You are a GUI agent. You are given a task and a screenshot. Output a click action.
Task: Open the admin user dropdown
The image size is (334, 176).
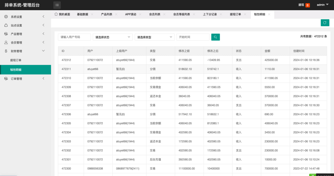tap(323, 5)
